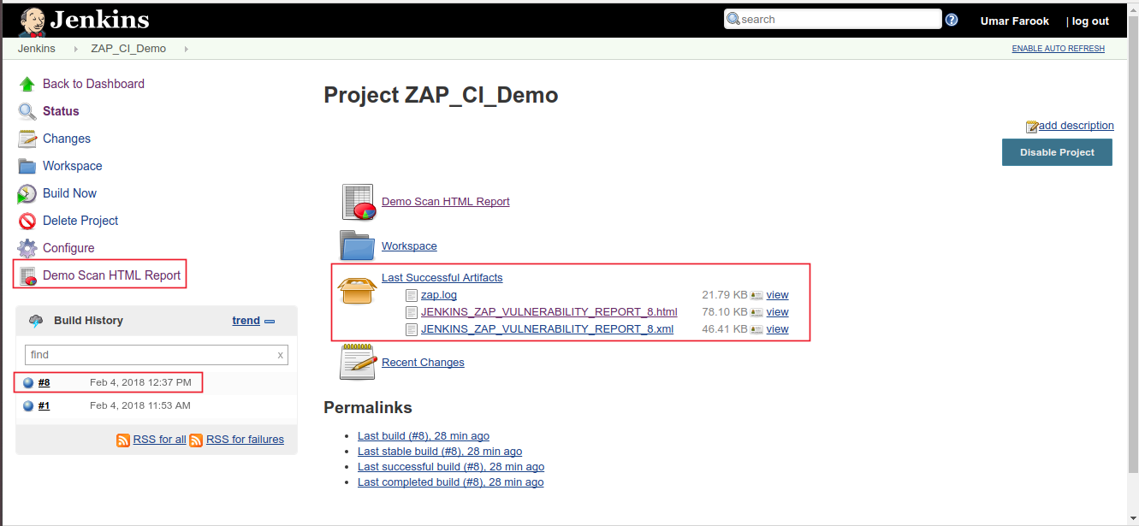1139x526 pixels.
Task: Navigate to Jenkins in the breadcrumb
Action: [x=36, y=49]
